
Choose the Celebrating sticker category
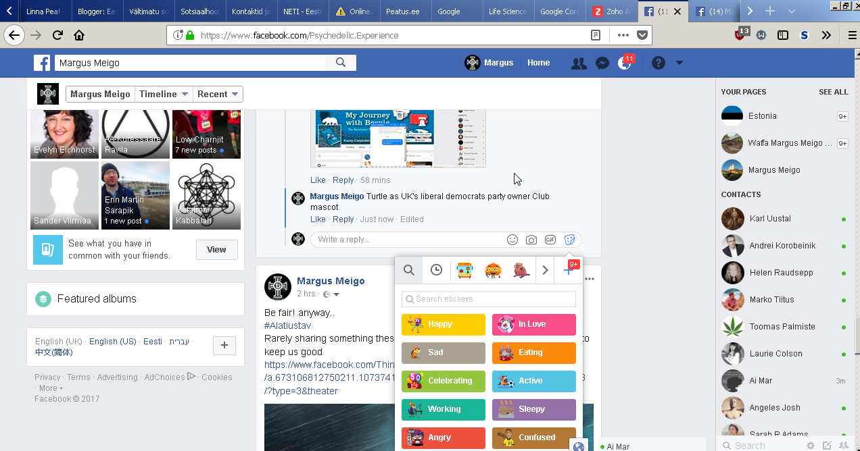(444, 381)
